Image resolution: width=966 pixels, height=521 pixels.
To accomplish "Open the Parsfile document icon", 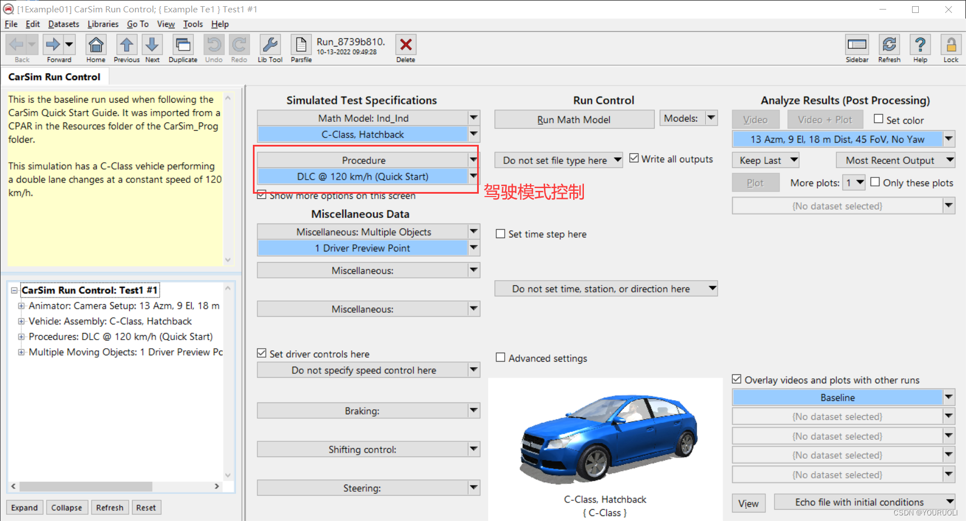I will coord(301,45).
